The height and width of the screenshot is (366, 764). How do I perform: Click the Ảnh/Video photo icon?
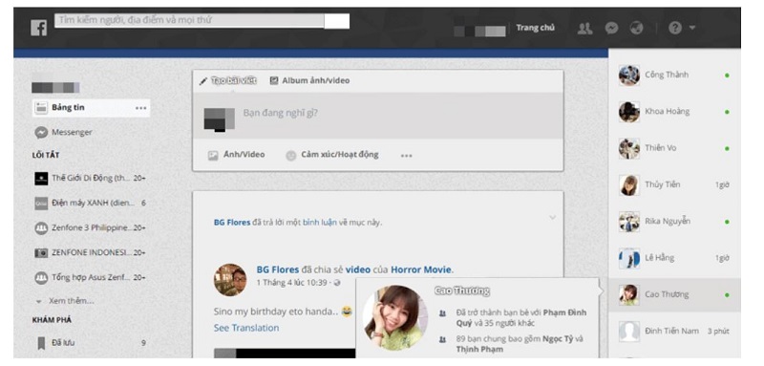click(213, 156)
